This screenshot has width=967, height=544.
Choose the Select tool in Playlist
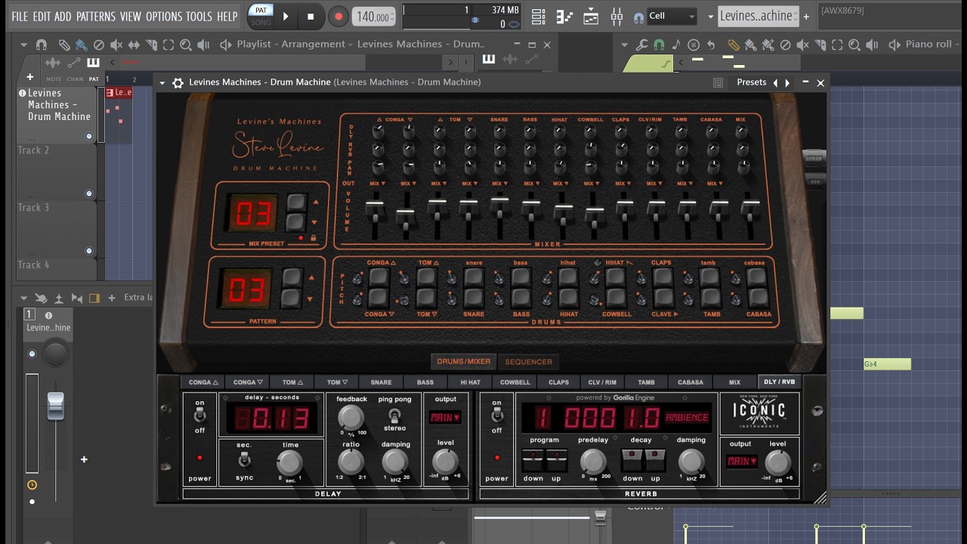point(168,45)
